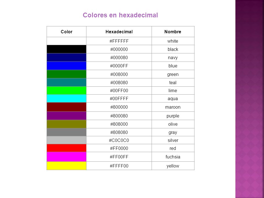
Task: Select the '#FF00FF' hex value
Action: tap(119, 157)
